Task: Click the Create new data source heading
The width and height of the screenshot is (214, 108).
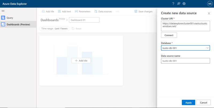Action: [x=179, y=13]
